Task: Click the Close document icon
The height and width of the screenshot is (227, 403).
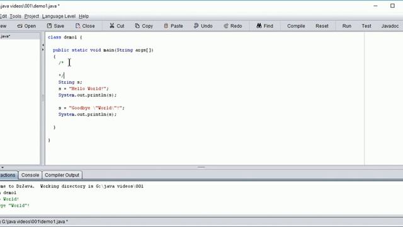Action: point(77,26)
